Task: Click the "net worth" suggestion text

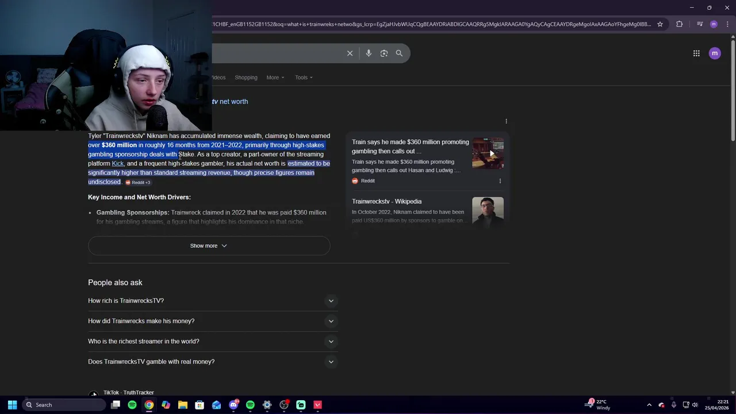Action: (233, 102)
